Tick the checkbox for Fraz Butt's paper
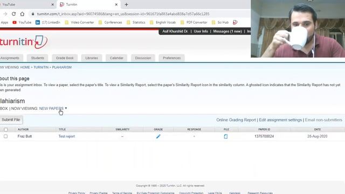This screenshot has width=345, height=194. [x=6, y=136]
